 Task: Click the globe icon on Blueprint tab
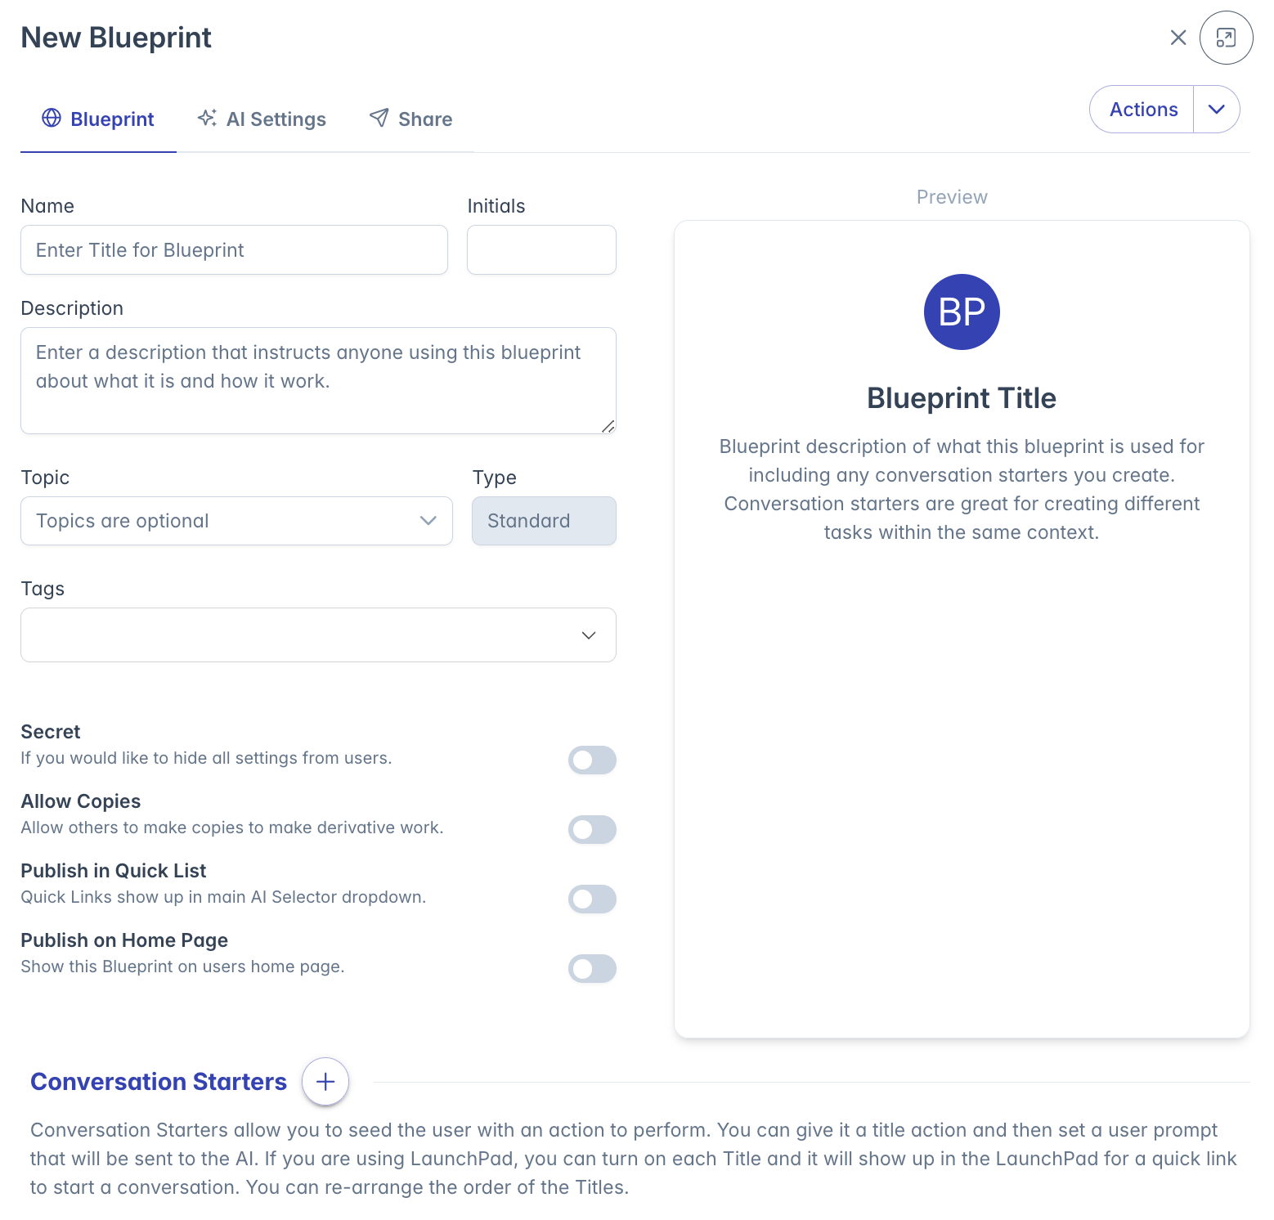pyautogui.click(x=52, y=119)
